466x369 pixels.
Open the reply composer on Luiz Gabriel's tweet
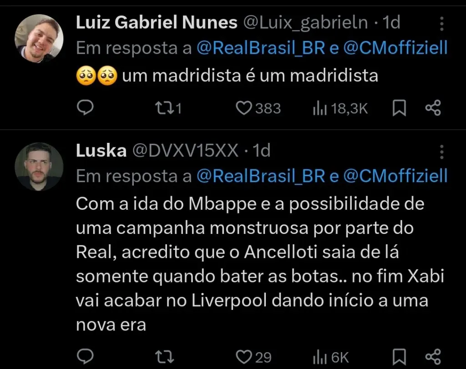(x=86, y=108)
